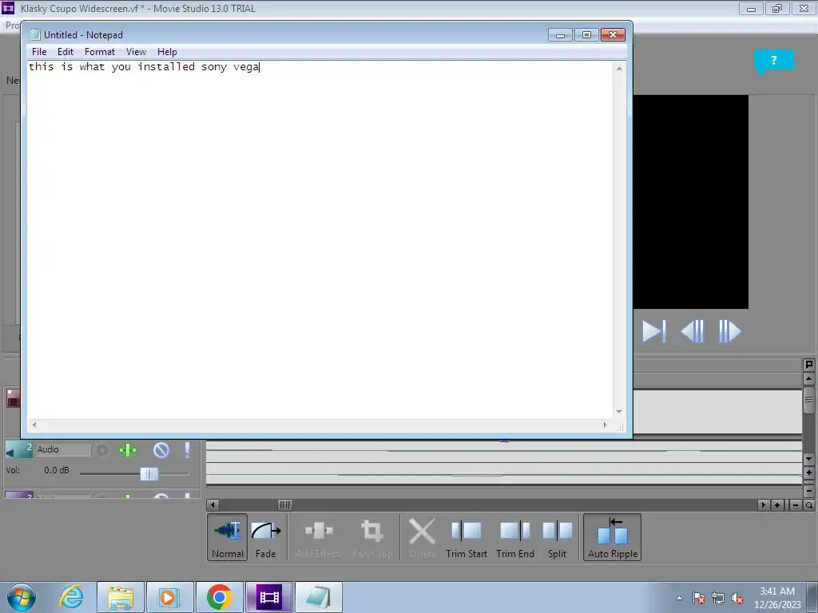Open Windows Explorer from taskbar

[121, 597]
